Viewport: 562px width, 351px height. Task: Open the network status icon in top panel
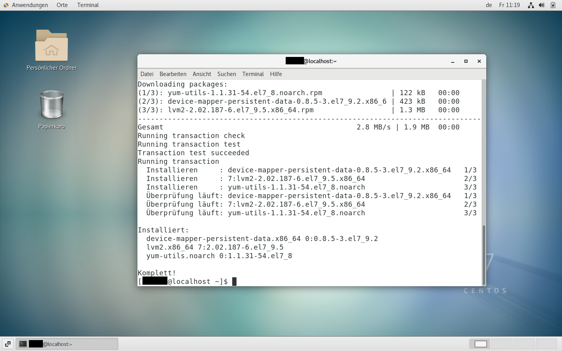point(531,5)
